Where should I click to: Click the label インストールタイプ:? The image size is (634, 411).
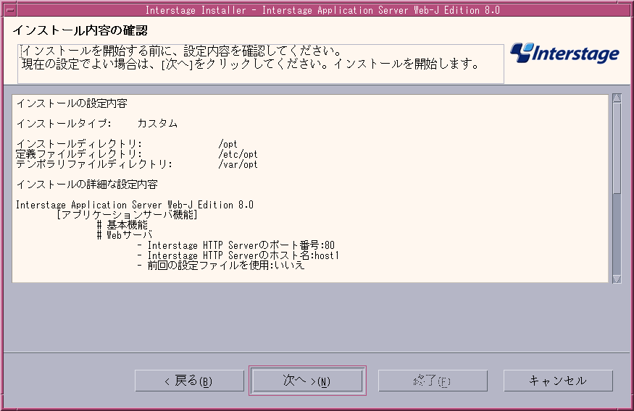64,124
